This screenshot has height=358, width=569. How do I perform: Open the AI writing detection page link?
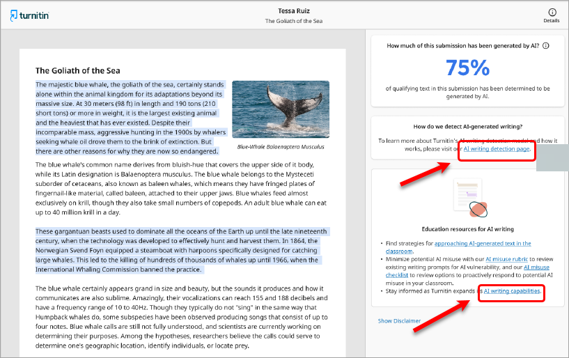[x=496, y=149]
